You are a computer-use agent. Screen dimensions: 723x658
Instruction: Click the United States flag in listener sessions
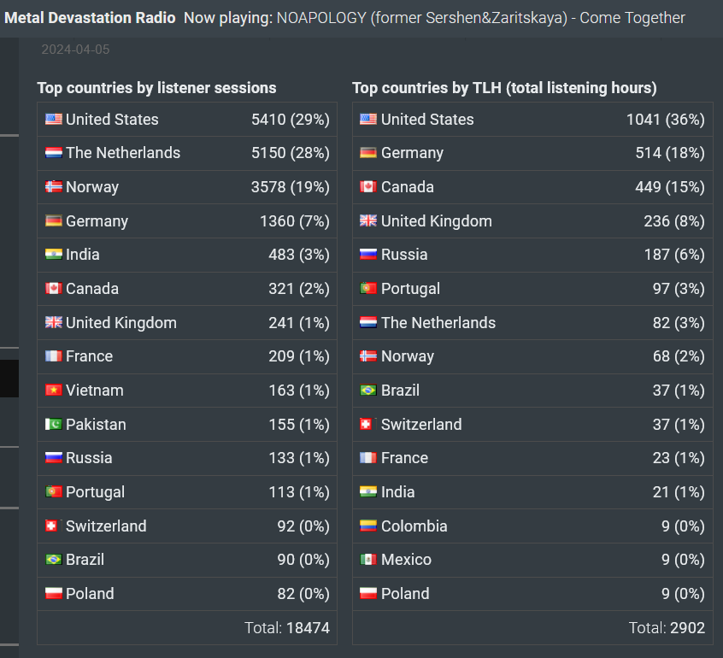coord(54,120)
